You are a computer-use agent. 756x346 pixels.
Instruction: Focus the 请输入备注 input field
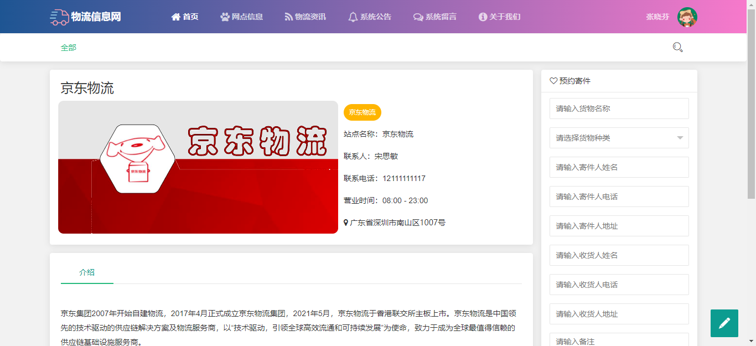(x=619, y=340)
